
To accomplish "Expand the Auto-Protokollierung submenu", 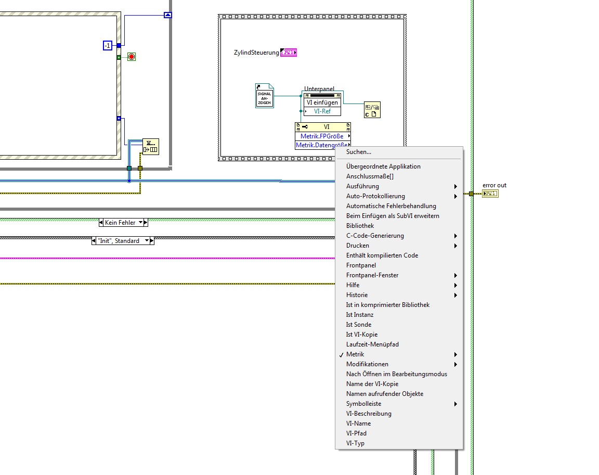I will click(x=399, y=196).
